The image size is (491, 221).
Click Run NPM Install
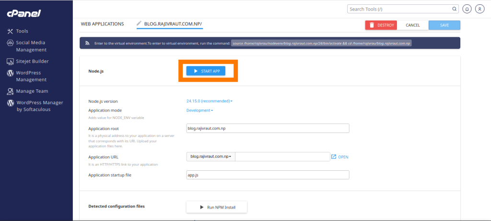(217, 207)
